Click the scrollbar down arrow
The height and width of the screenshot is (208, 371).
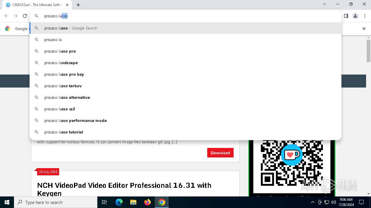(368, 194)
